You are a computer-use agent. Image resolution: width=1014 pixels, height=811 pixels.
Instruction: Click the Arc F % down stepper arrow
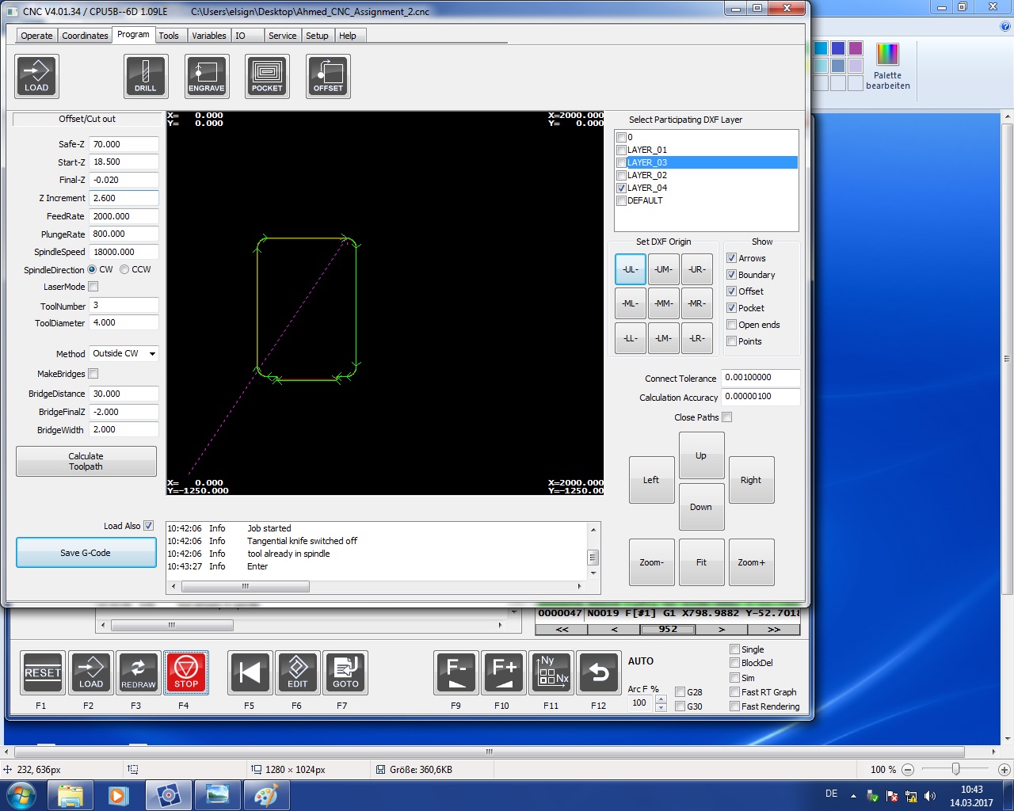pyautogui.click(x=661, y=707)
